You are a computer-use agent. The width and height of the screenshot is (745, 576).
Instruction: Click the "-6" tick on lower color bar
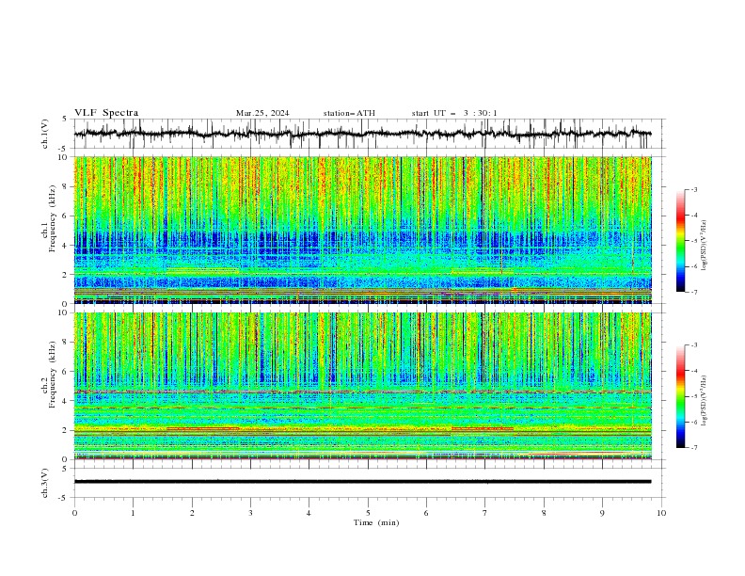coord(694,422)
